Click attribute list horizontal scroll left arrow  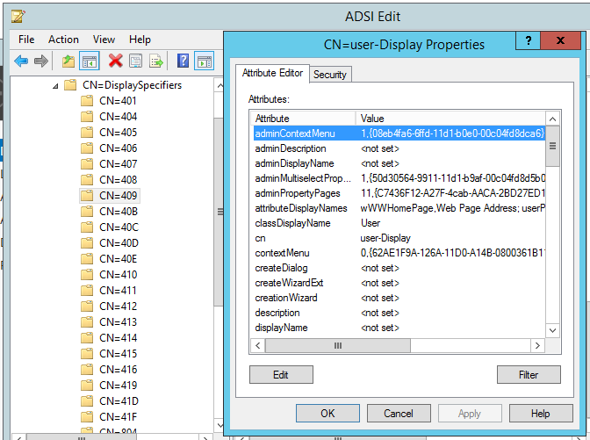(x=258, y=345)
